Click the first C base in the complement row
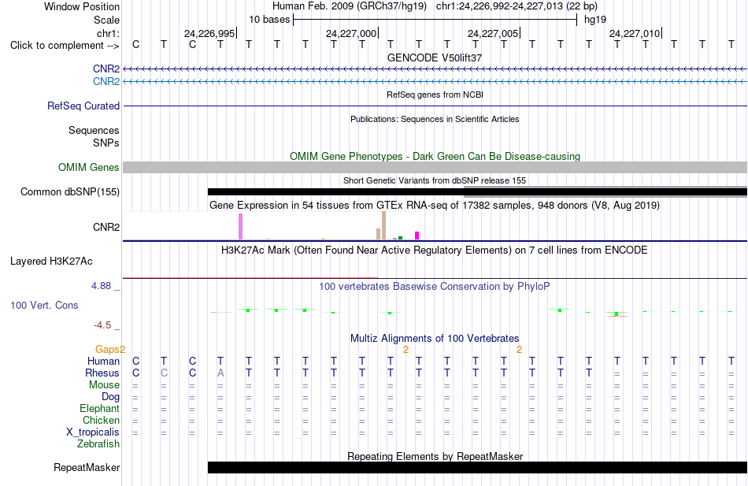Screen dimensions: 748x486 (x=136, y=44)
